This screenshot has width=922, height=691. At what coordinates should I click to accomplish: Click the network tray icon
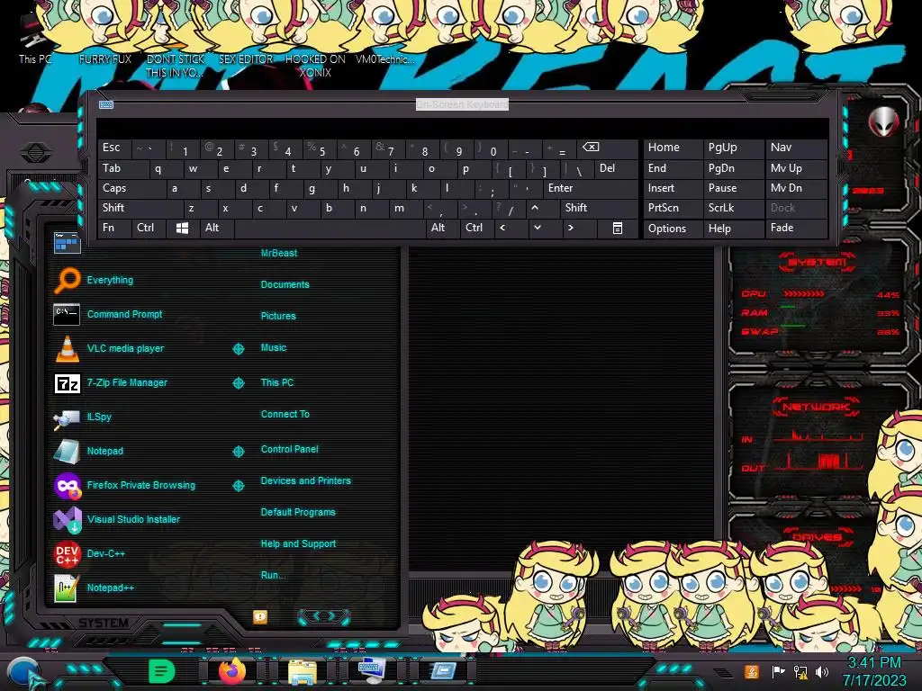[800, 671]
